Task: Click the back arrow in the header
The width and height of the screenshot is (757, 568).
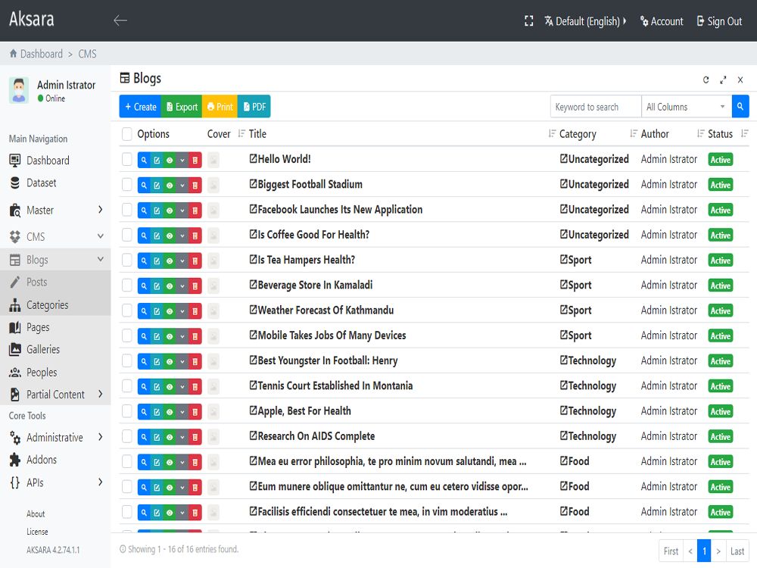Action: point(120,20)
